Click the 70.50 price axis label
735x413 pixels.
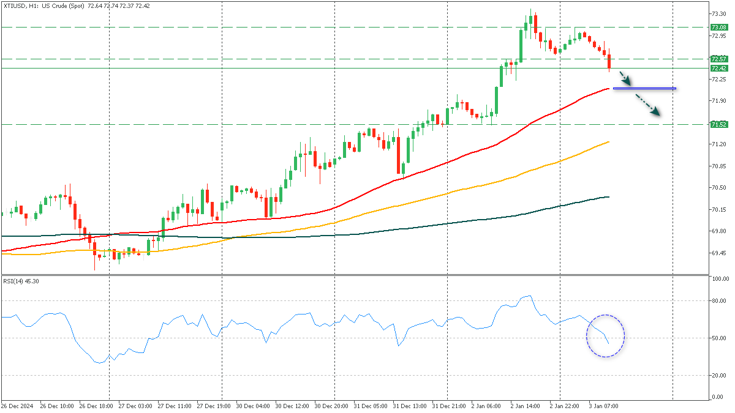click(718, 187)
